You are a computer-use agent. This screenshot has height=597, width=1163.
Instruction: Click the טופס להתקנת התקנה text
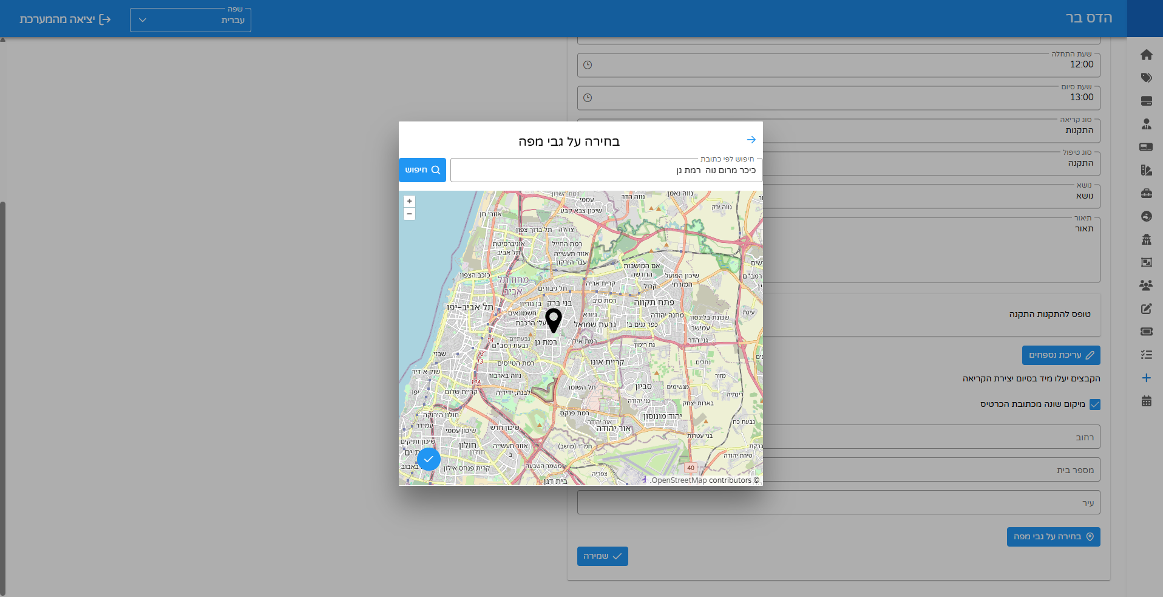(1049, 314)
